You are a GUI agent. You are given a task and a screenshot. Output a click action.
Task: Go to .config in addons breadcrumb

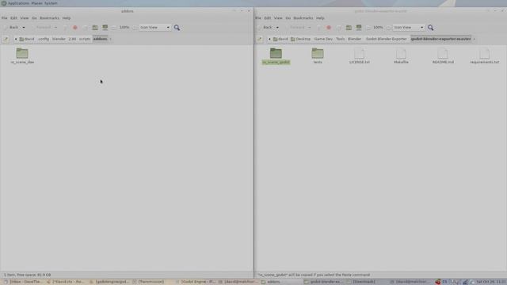tap(44, 39)
